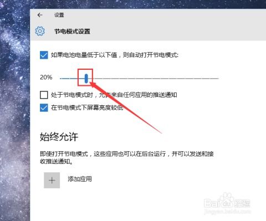Click right end of battery threshold slider
The width and height of the screenshot is (266, 221).
coord(217,79)
